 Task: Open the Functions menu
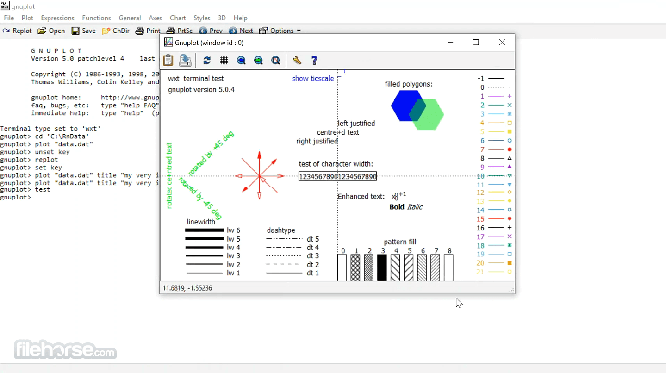[96, 18]
